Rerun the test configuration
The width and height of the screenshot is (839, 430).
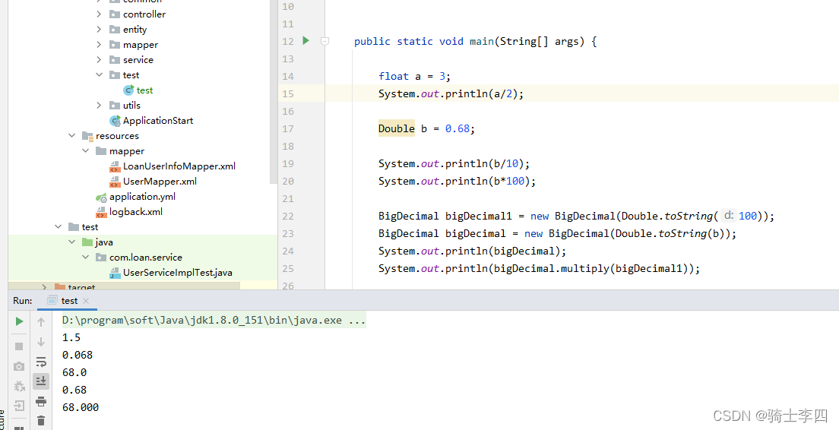[19, 321]
